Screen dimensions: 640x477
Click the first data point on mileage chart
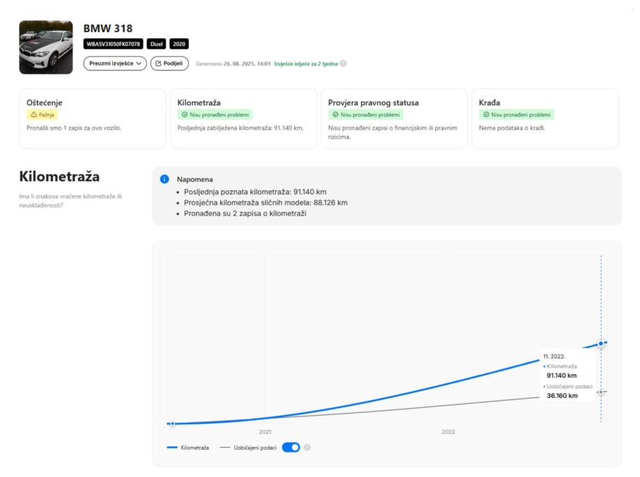[172, 423]
